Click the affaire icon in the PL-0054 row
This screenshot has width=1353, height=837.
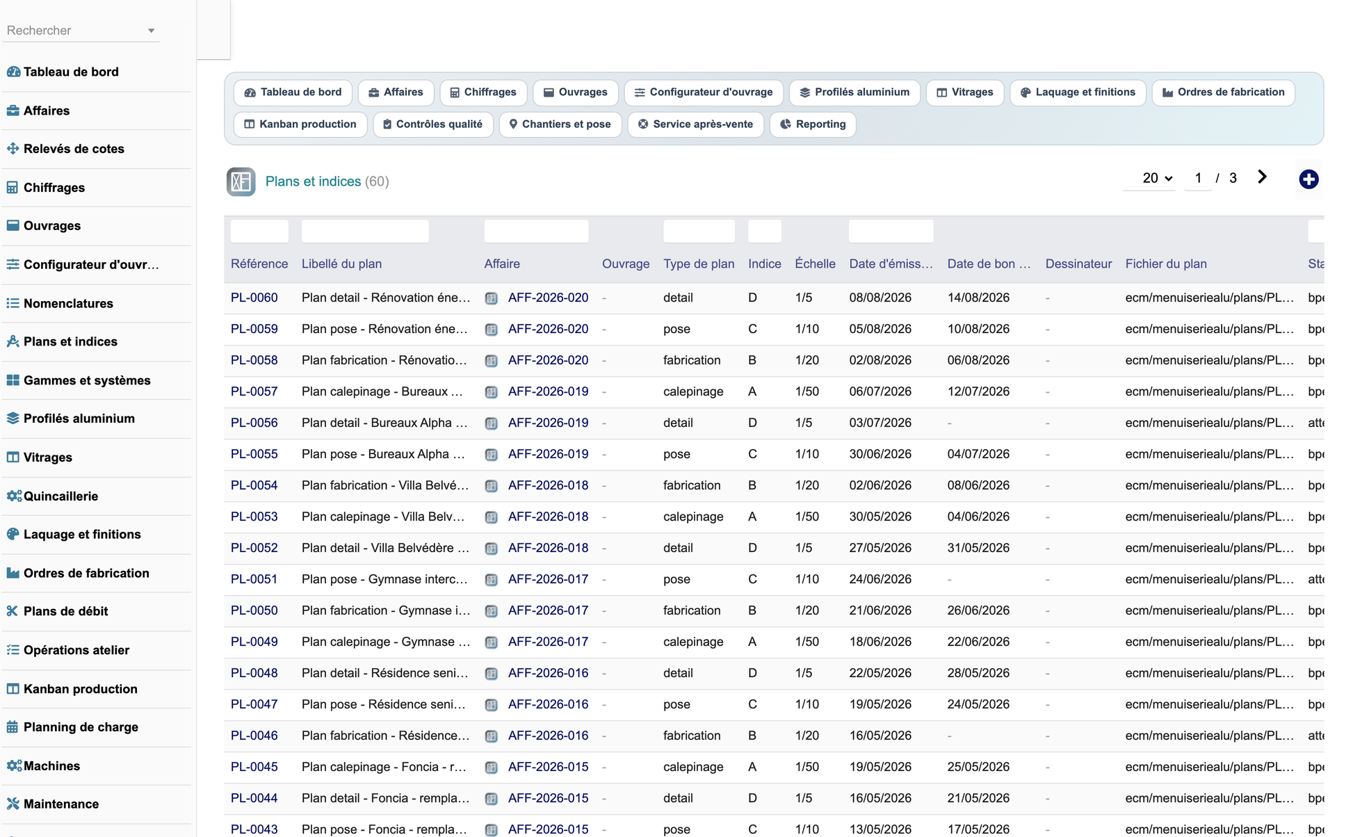[492, 486]
